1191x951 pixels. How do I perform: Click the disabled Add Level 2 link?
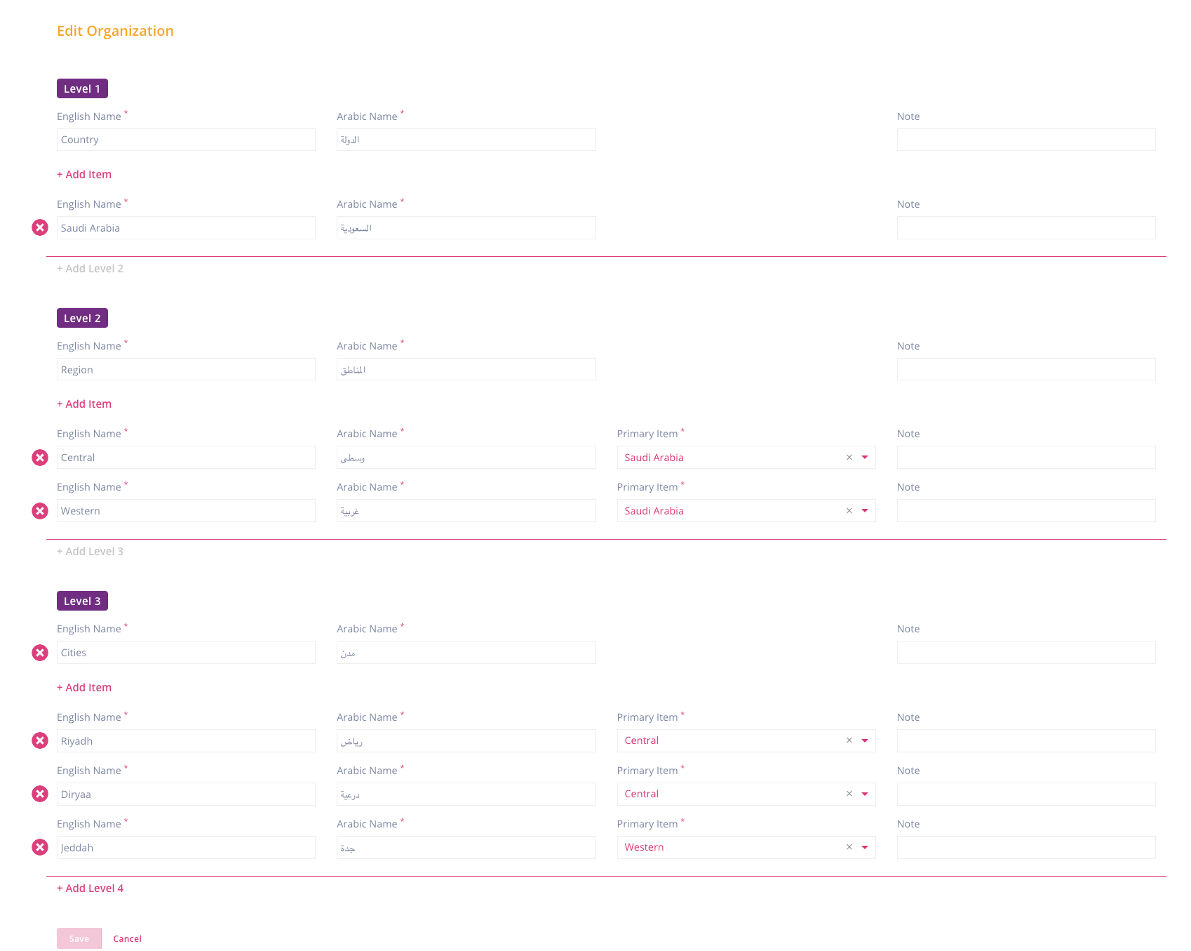(x=90, y=268)
